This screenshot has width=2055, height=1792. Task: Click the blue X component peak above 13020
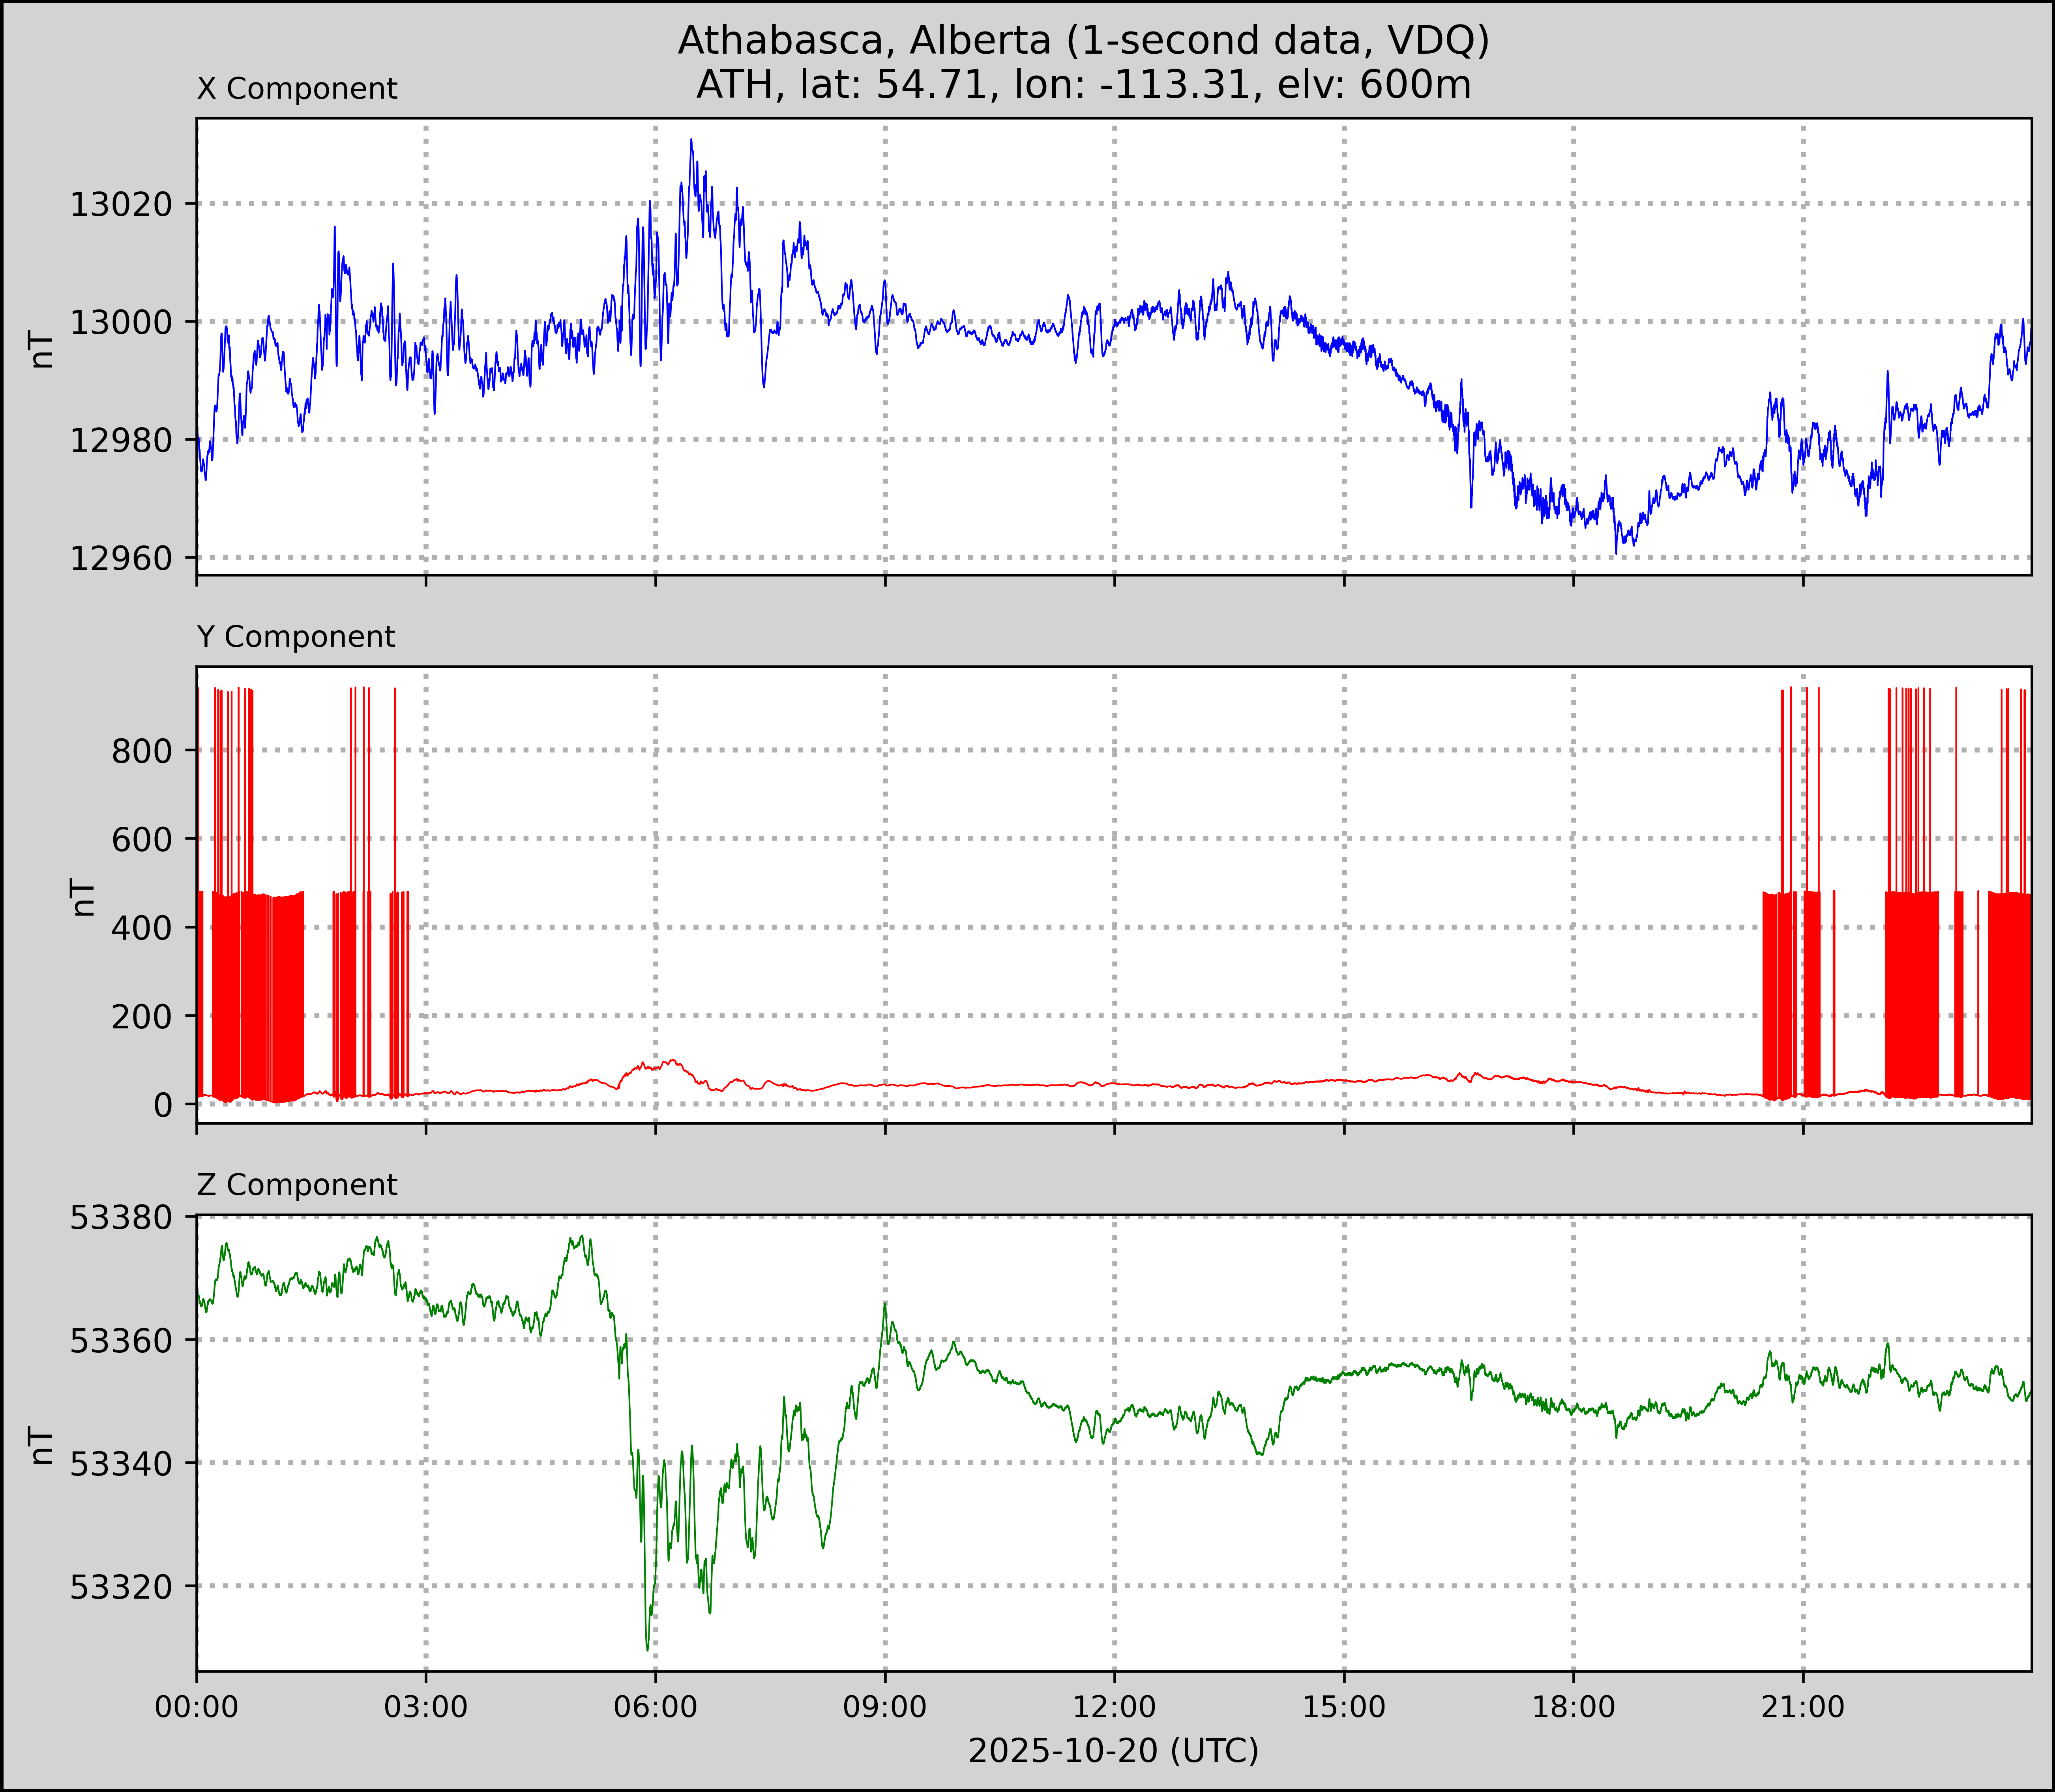(691, 142)
